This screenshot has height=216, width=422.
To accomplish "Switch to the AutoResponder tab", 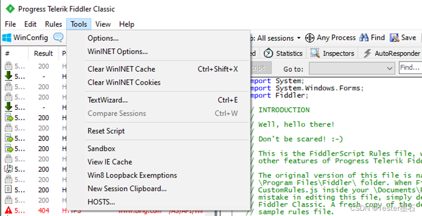I will pos(392,53).
